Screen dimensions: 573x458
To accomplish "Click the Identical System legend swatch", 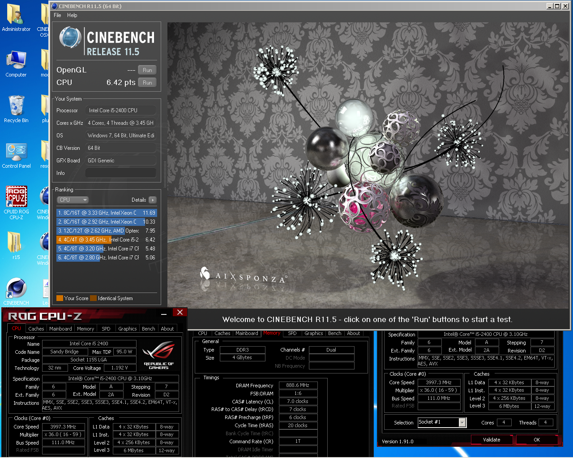I will (x=93, y=298).
